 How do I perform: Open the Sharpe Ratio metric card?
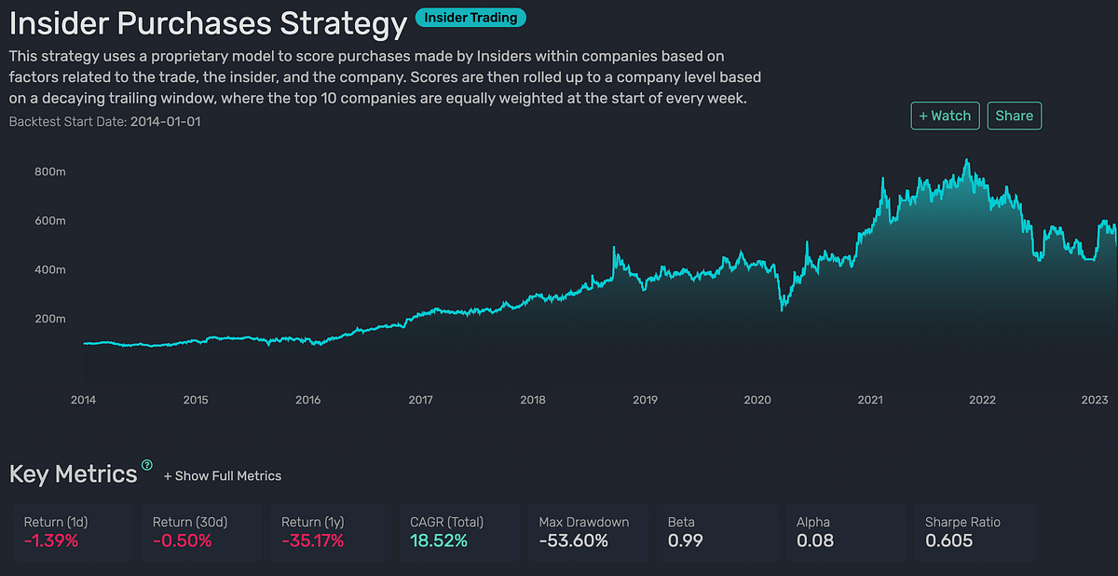tap(974, 533)
